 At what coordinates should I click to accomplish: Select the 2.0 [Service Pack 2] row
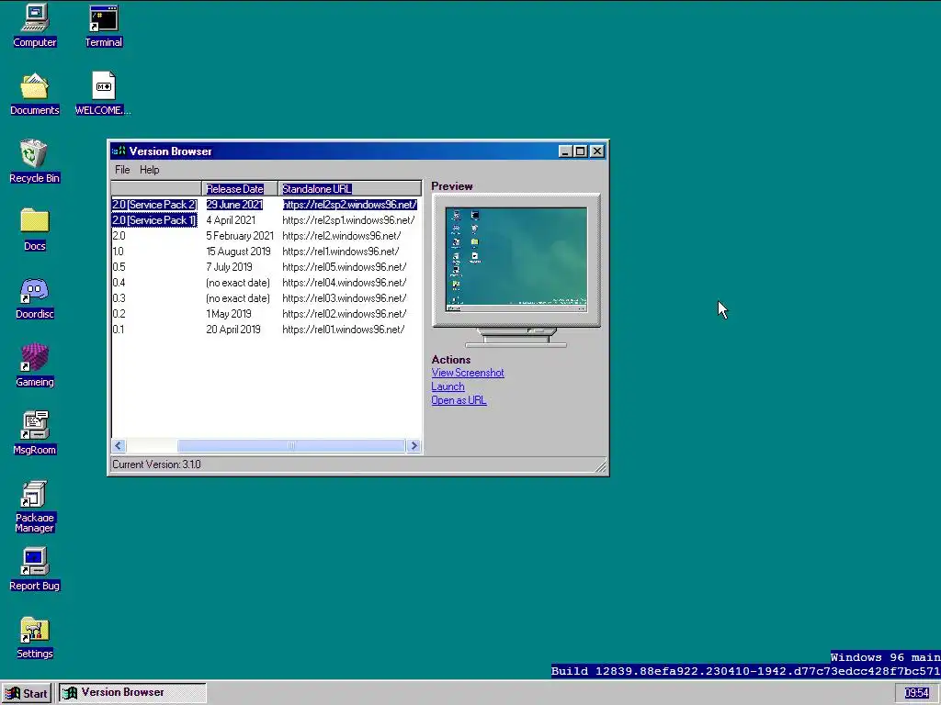[266, 205]
